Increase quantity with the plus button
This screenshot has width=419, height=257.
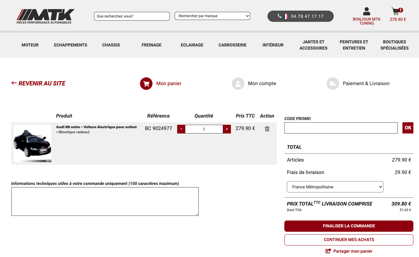tap(227, 129)
